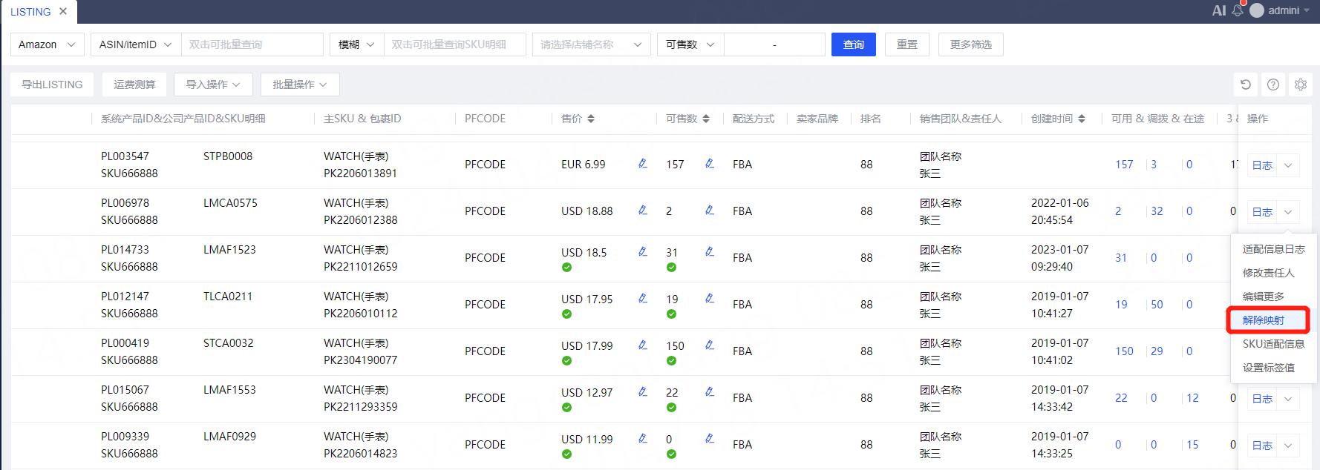Image resolution: width=1320 pixels, height=470 pixels.
Task: Select 设置标签值 menu entry
Action: (x=1269, y=368)
